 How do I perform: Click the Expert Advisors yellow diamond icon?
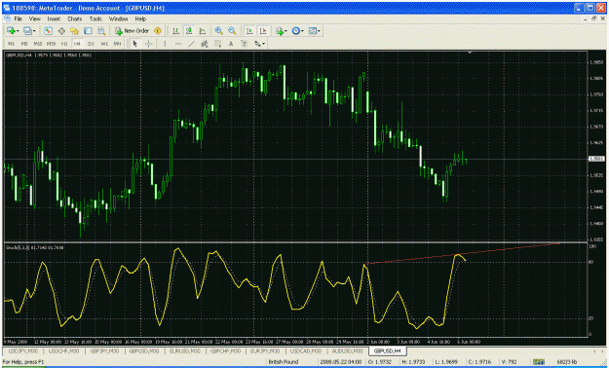[158, 31]
